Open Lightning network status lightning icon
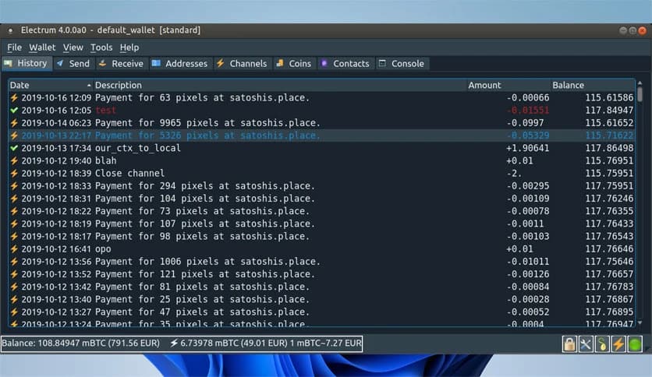The height and width of the screenshot is (377, 652). point(618,344)
